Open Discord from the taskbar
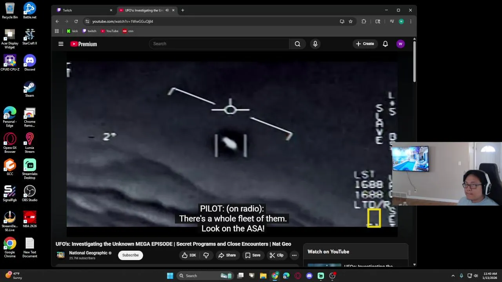Viewport: 502px width, 282px height. [x=309, y=276]
